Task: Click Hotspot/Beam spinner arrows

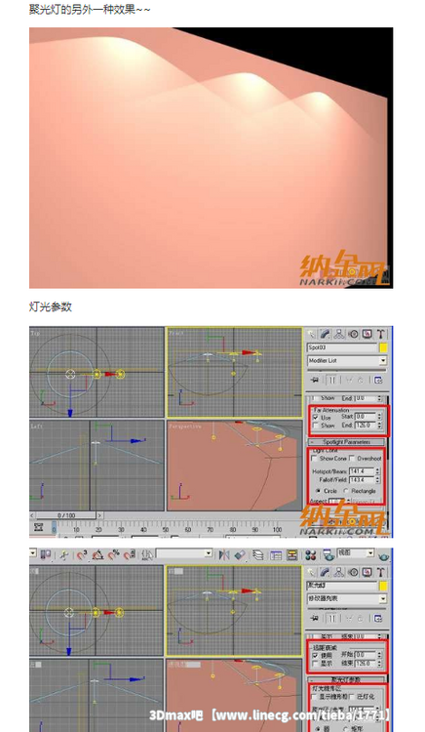Action: 377,471
